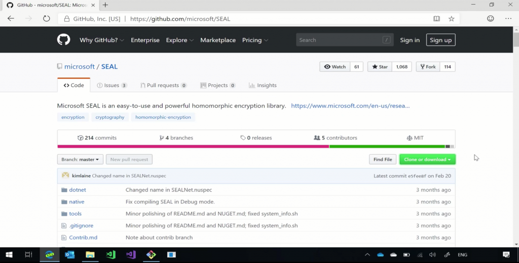
Task: Open the Pricing dropdown menu
Action: point(255,40)
